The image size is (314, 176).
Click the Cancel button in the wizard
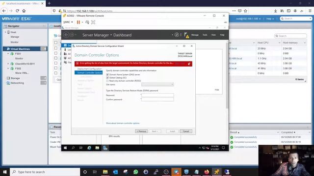186,132
